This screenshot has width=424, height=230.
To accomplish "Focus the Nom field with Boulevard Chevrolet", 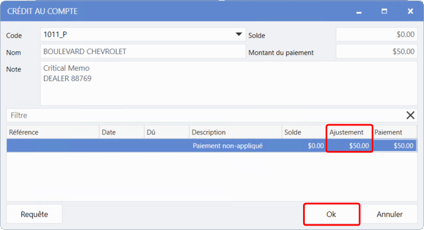I will point(143,52).
